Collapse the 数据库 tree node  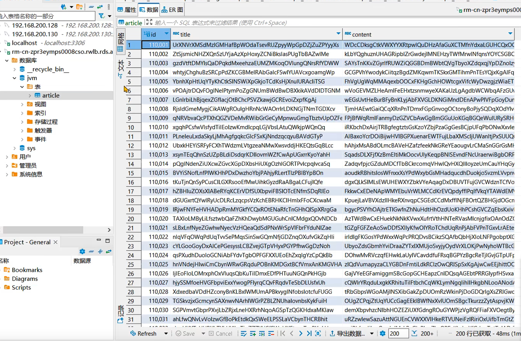tap(7, 61)
